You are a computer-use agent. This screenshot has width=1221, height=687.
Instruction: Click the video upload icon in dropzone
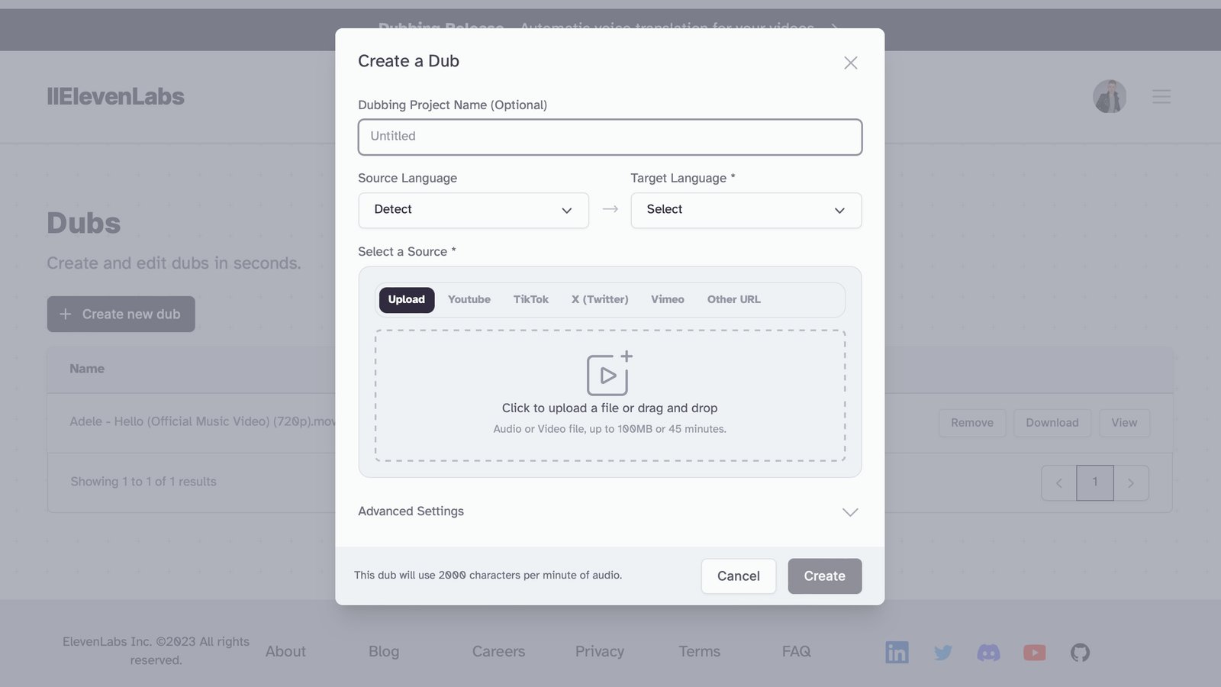609,373
